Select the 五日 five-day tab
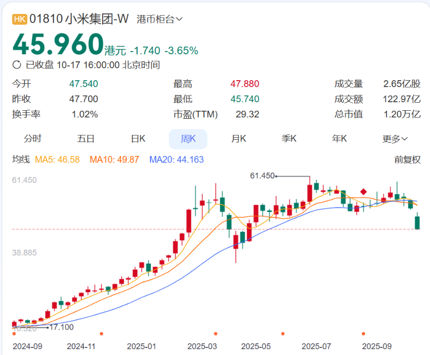The image size is (430, 355). pos(86,138)
